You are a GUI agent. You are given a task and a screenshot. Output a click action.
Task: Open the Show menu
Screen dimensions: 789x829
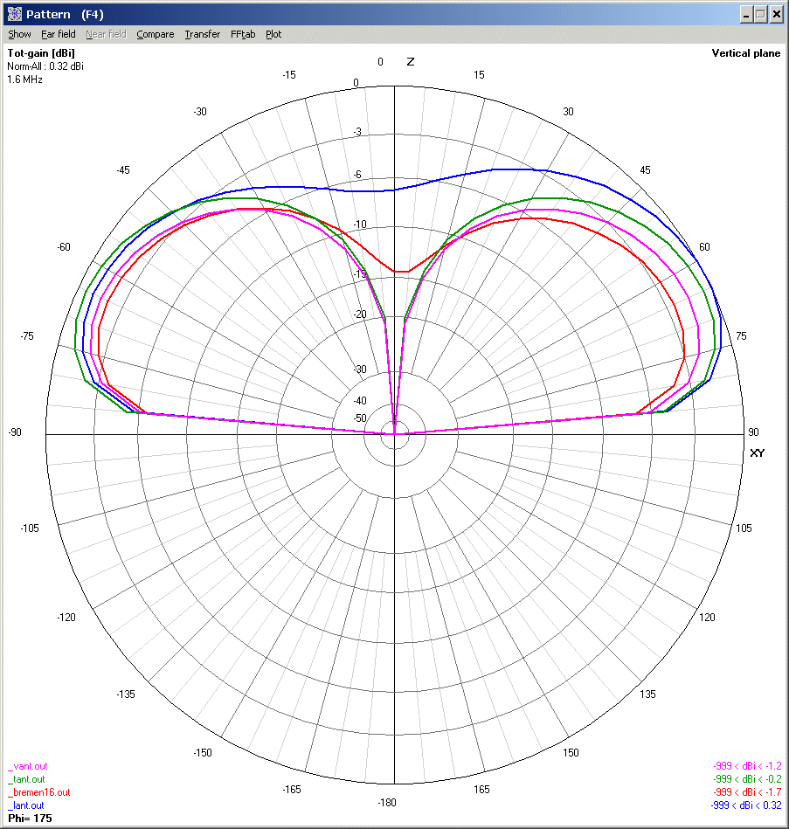point(19,35)
